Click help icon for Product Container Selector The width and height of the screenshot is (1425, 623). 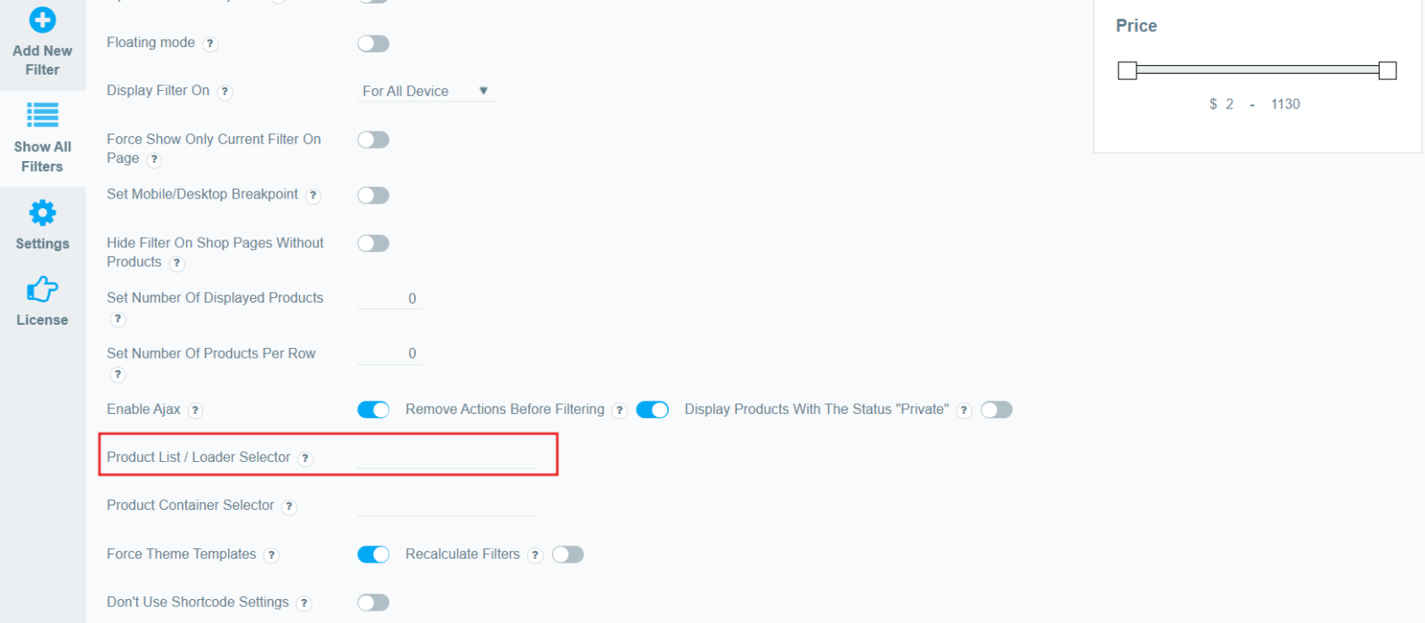[289, 506]
